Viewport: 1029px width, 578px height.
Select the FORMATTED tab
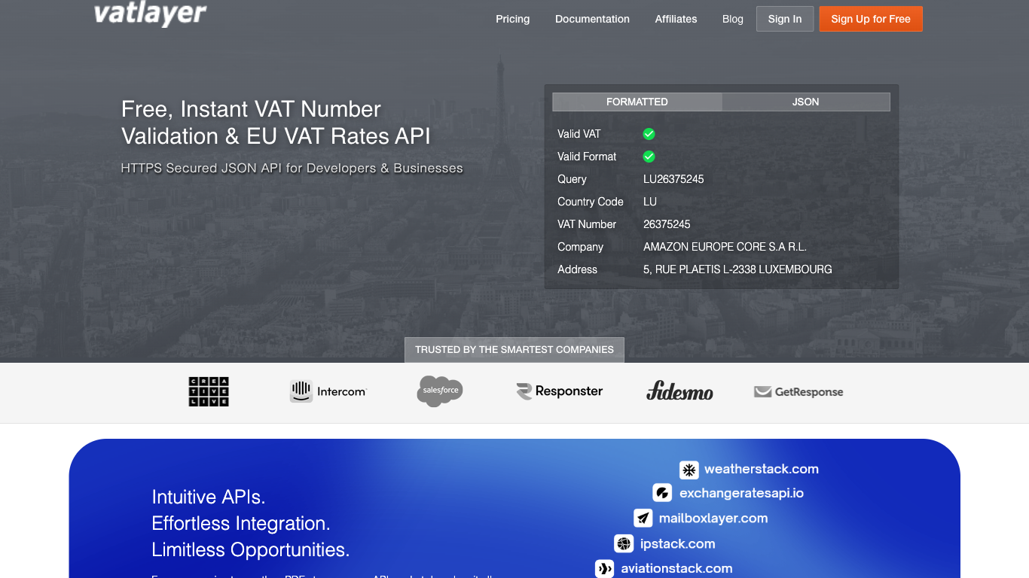click(637, 102)
